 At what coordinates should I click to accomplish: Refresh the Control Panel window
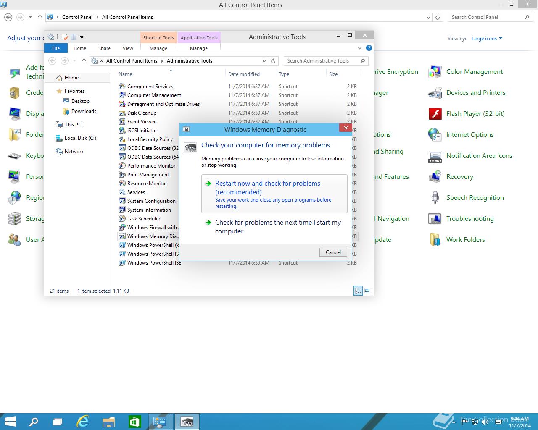[438, 17]
